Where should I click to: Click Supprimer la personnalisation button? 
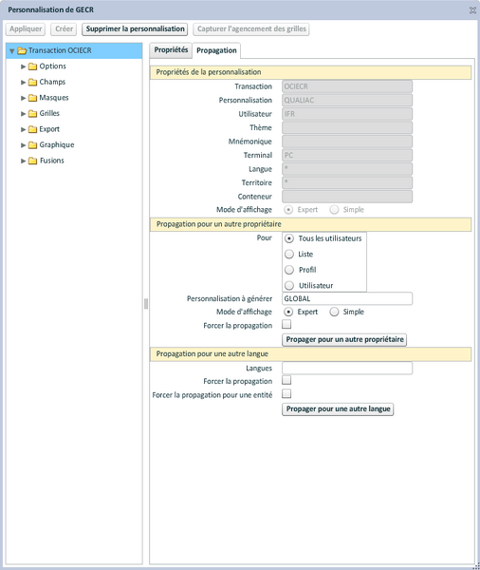(x=135, y=29)
